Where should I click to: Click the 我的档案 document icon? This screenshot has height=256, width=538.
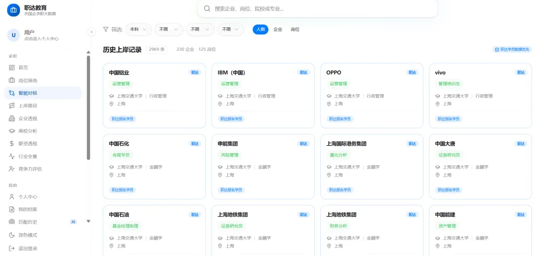pos(11,209)
